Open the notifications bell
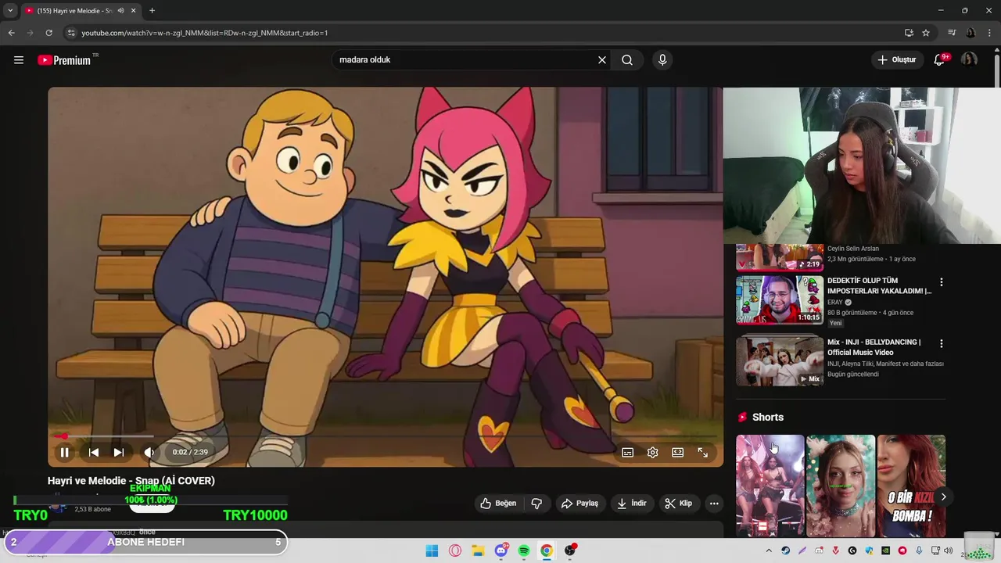This screenshot has height=563, width=1001. [x=939, y=59]
